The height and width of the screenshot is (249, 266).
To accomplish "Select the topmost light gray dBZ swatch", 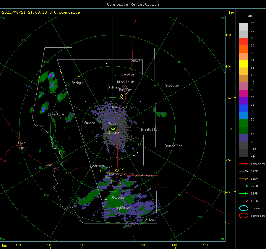I will tap(244, 27).
